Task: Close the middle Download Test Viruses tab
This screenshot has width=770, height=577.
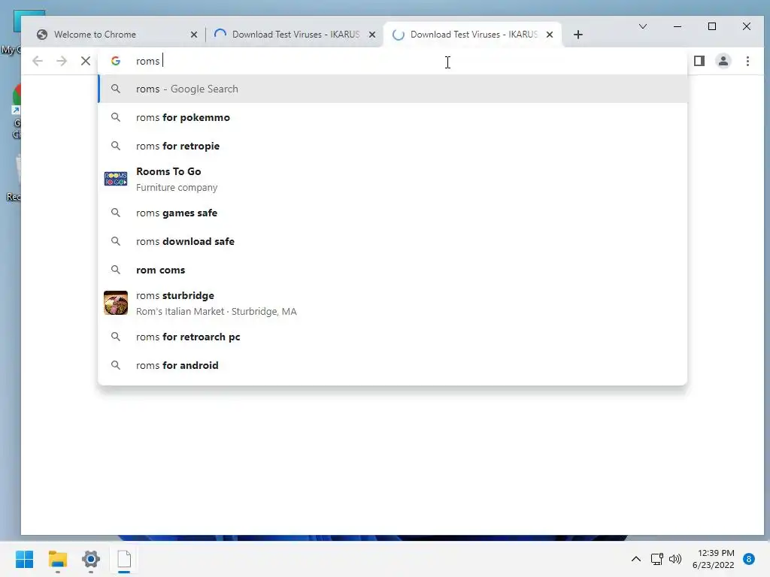Action: (x=372, y=35)
